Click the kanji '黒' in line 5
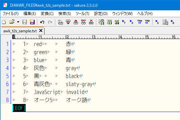Screen dimensions: 180x120 tap(37, 76)
